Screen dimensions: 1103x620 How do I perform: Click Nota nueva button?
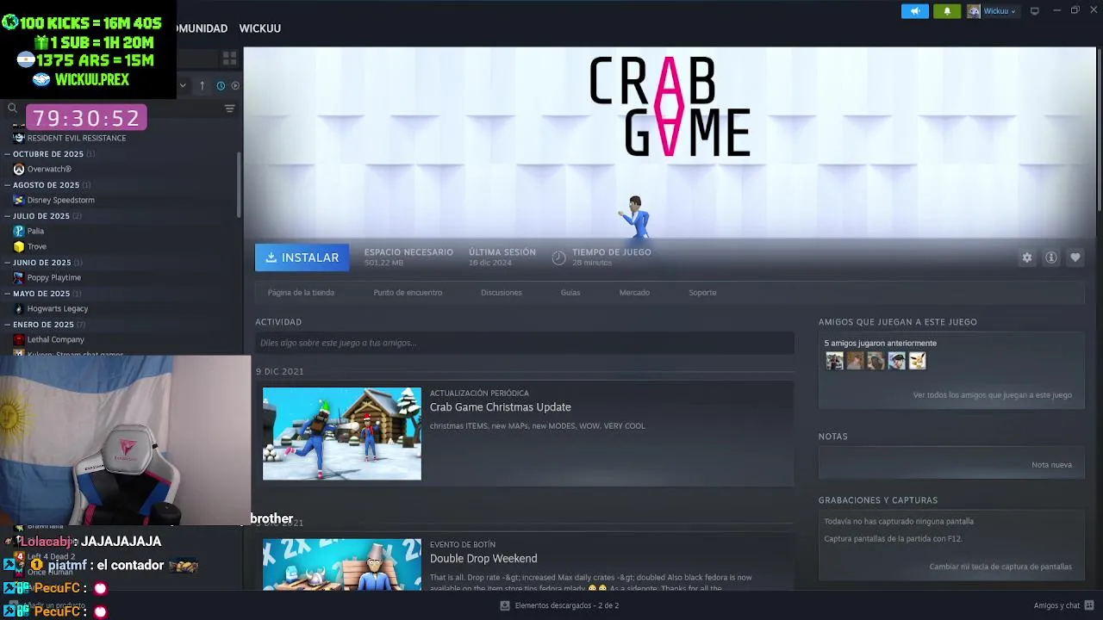[x=1051, y=465]
